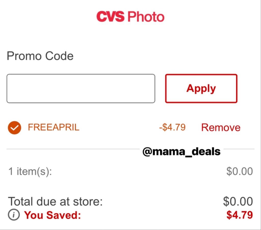Select the FREEAPRIL applied code text
Image resolution: width=261 pixels, height=230 pixels.
click(54, 127)
